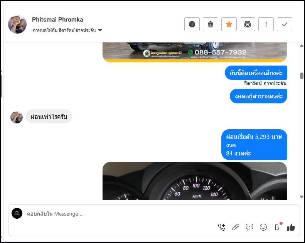305x243 pixels.
Task: Click the Phitsmai Phromka contact name
Action: [x=57, y=19]
